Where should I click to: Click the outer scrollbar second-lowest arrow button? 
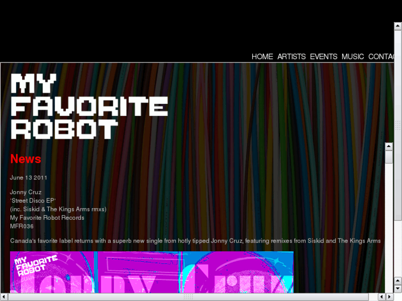[x=398, y=281]
